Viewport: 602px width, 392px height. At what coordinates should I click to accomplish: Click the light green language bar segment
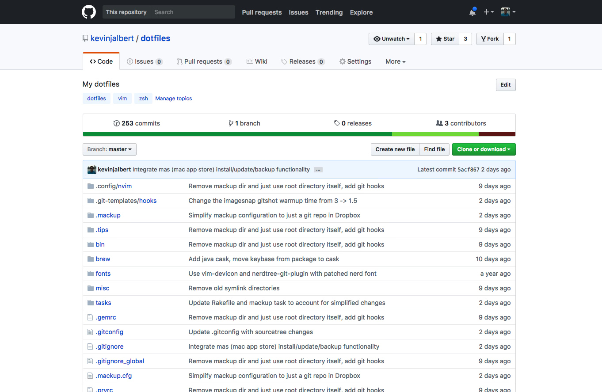(435, 134)
